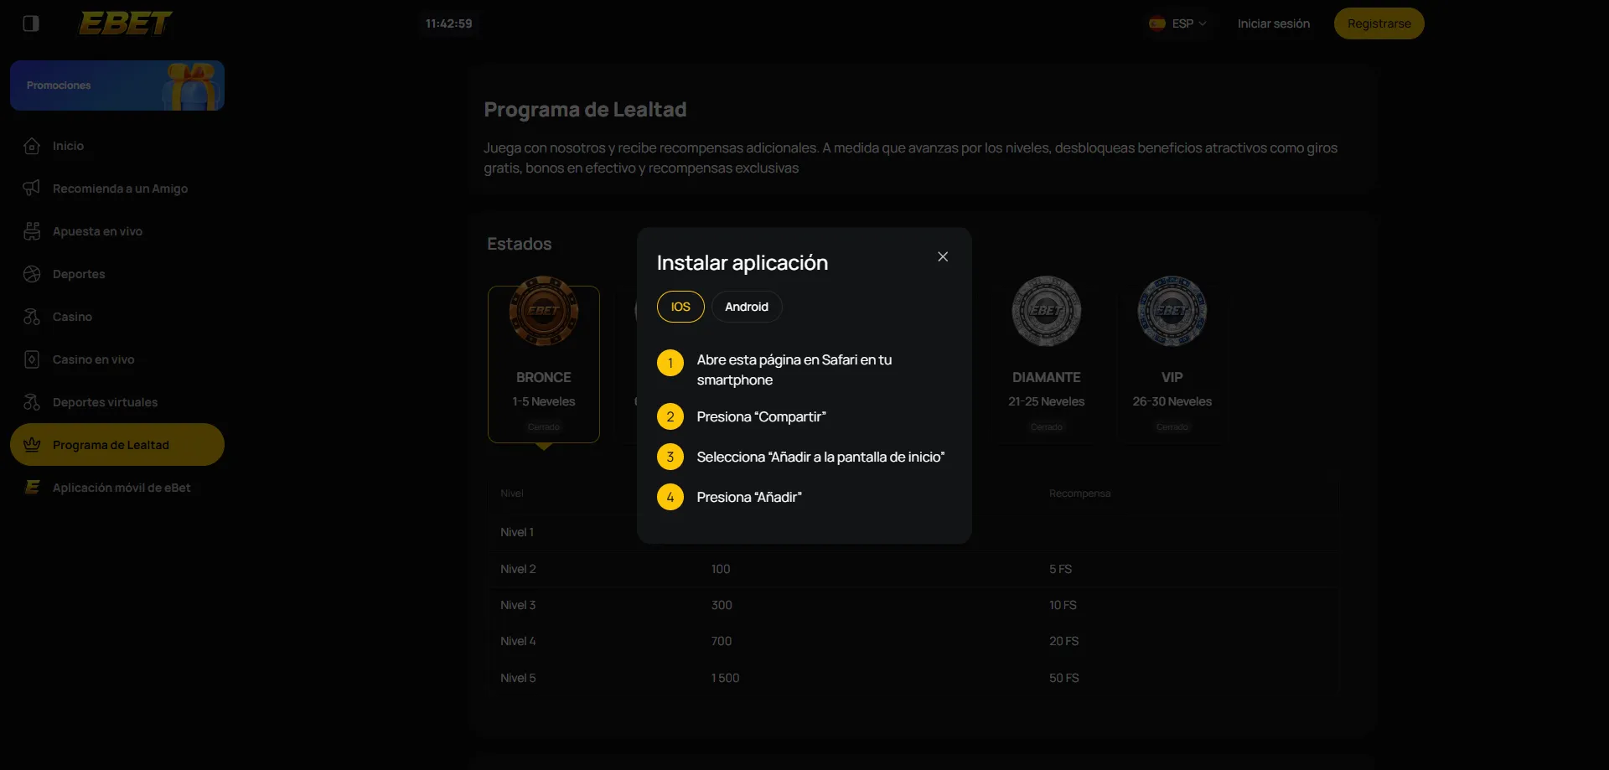Click 'Presiona "Añadir"' step text
The height and width of the screenshot is (770, 1609).
pos(749,497)
